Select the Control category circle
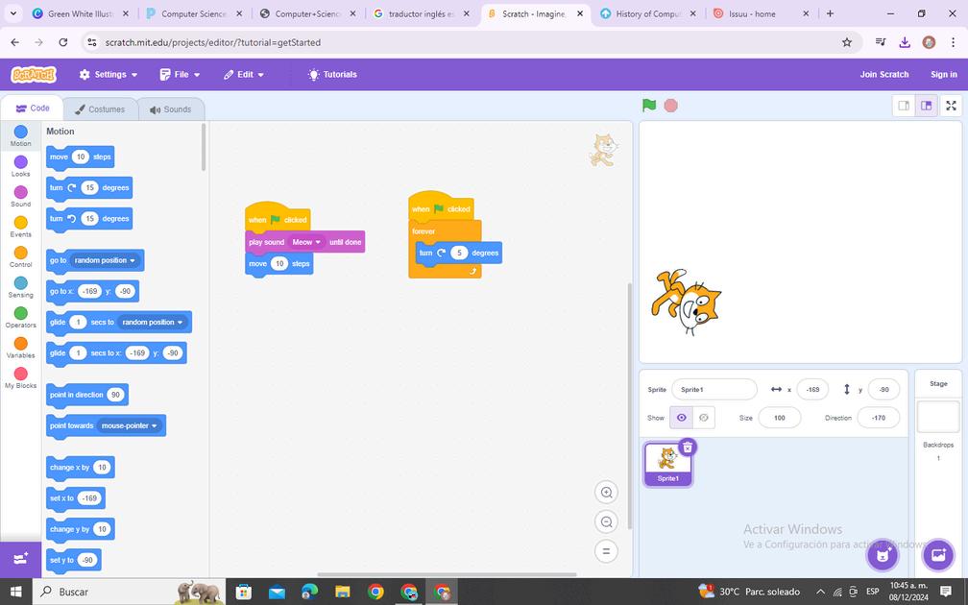Screen dimensions: 968x605 pos(20,253)
